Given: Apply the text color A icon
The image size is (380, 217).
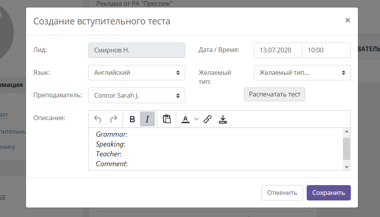Looking at the screenshot, I should tap(185, 119).
